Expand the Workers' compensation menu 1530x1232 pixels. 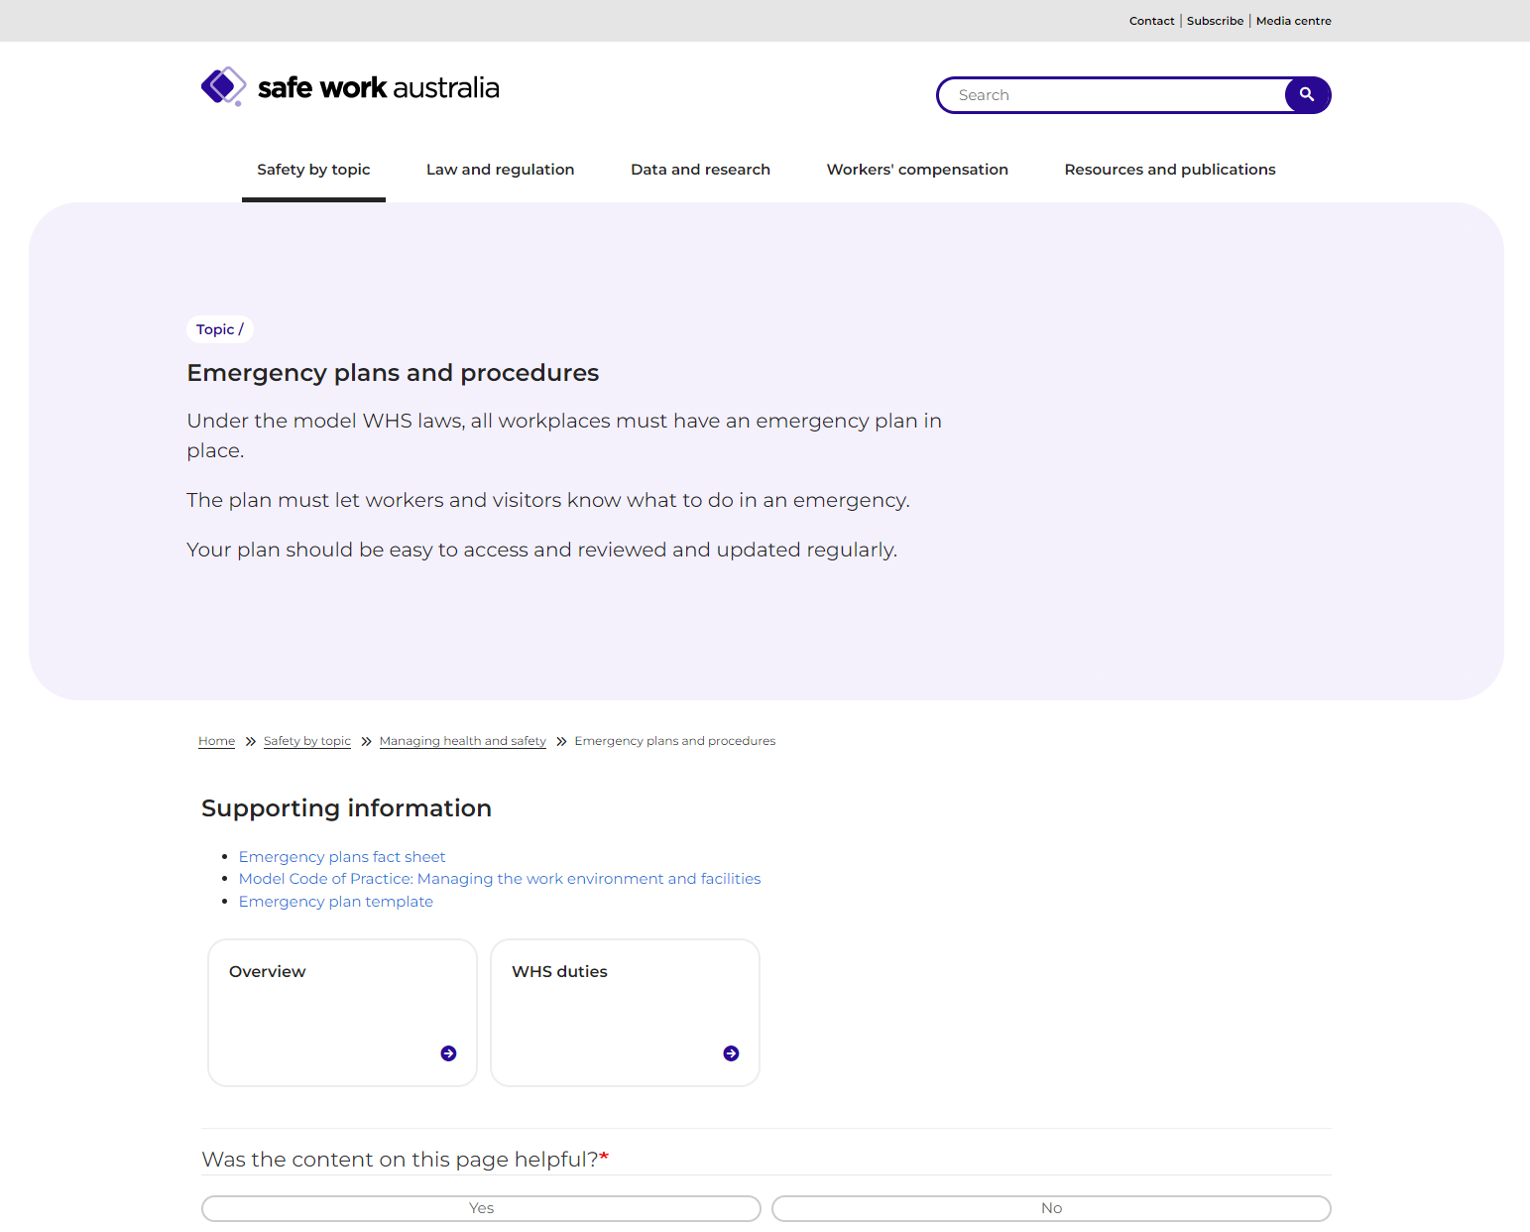point(917,170)
